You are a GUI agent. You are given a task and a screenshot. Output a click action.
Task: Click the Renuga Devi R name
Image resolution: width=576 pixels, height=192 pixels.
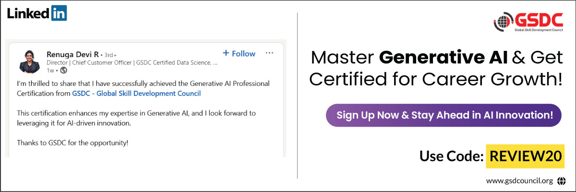pyautogui.click(x=73, y=53)
